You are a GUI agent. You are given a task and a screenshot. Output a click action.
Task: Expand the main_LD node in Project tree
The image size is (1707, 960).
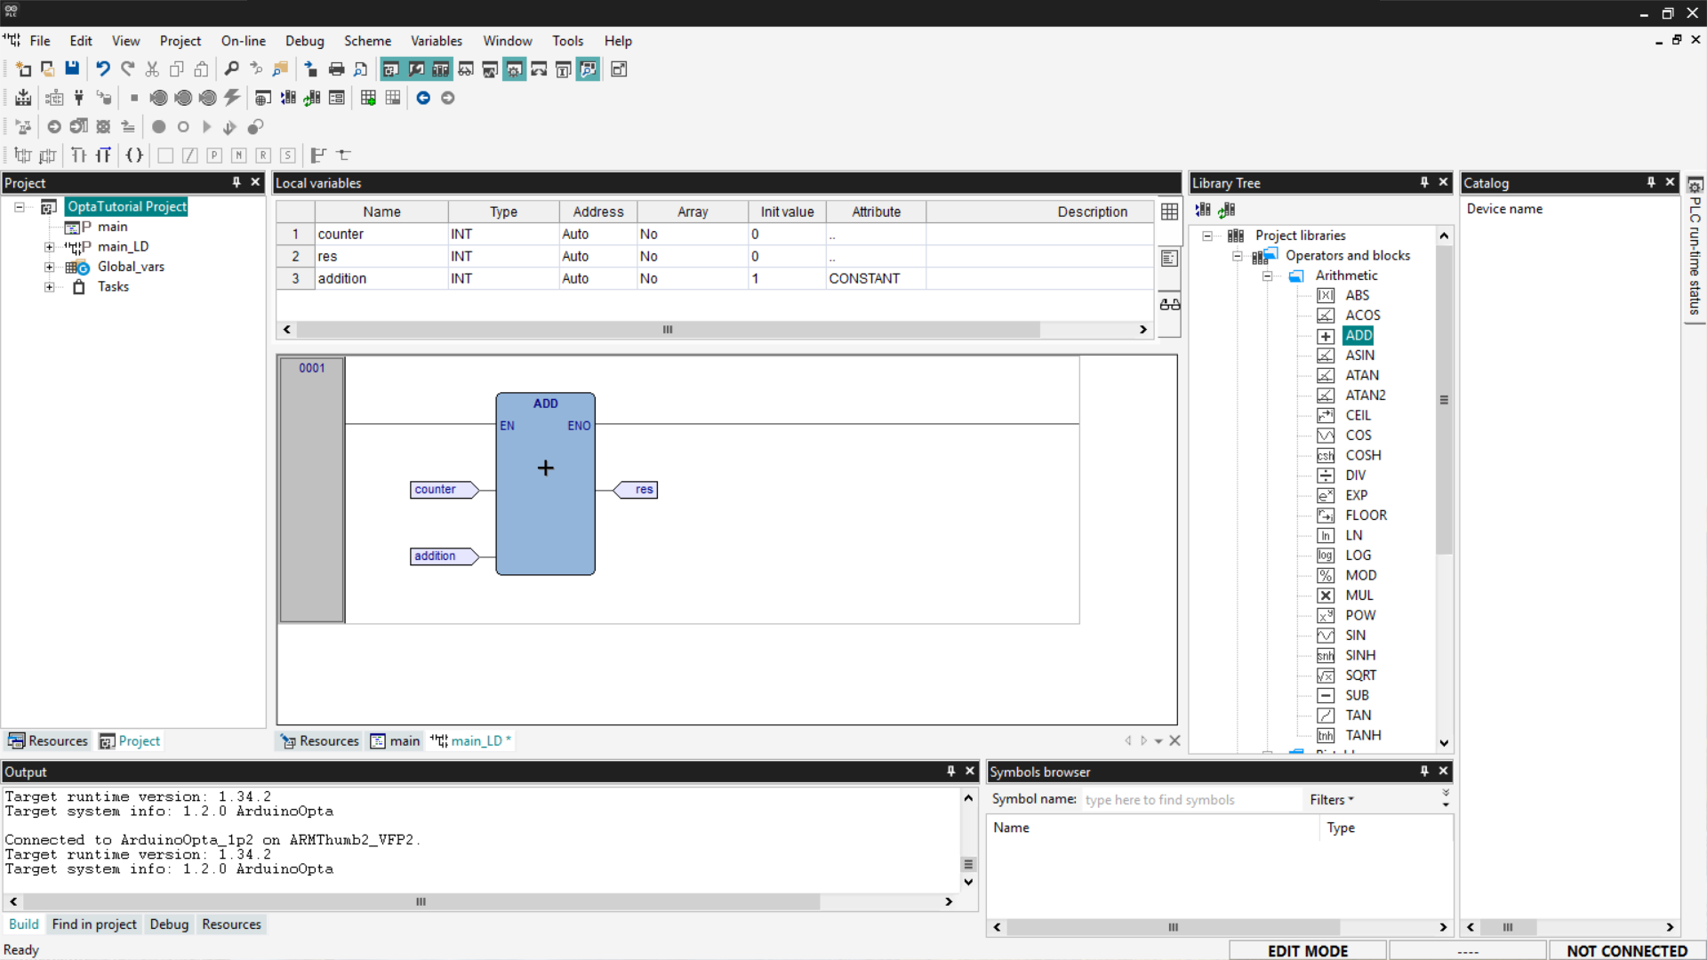tap(50, 247)
